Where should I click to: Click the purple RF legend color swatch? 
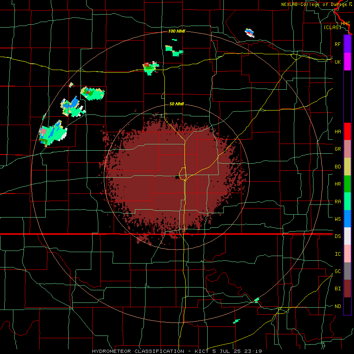347,44
